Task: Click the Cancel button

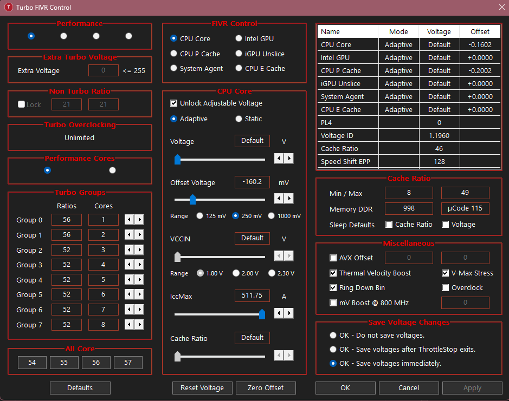Action: click(409, 387)
